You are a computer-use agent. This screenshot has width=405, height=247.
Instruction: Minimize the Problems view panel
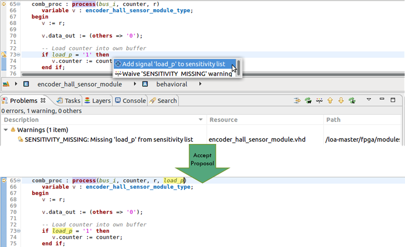coord(382,99)
